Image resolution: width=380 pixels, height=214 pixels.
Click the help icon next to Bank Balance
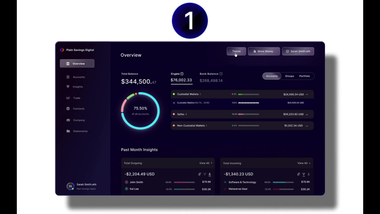click(x=221, y=74)
